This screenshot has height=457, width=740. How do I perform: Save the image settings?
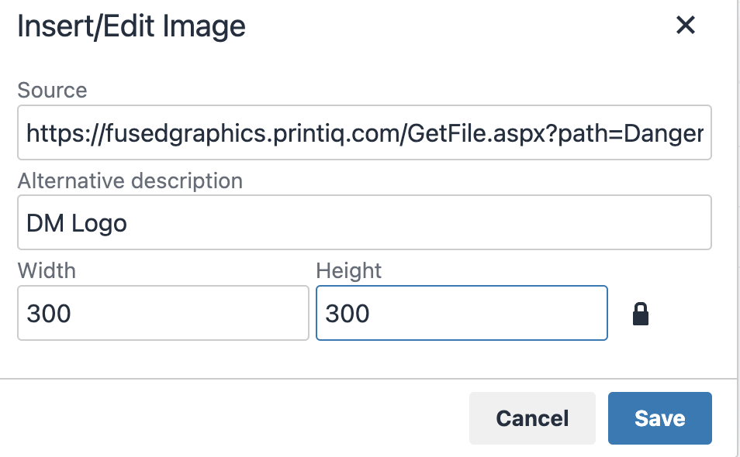[659, 418]
